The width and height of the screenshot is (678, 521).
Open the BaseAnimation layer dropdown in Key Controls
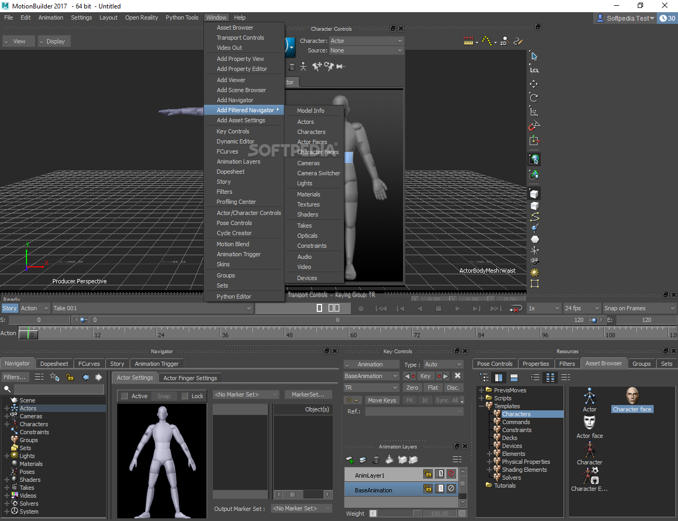pos(371,376)
